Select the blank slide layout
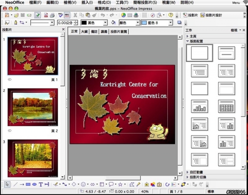The height and width of the screenshot is (195, 248). pyautogui.click(x=200, y=53)
